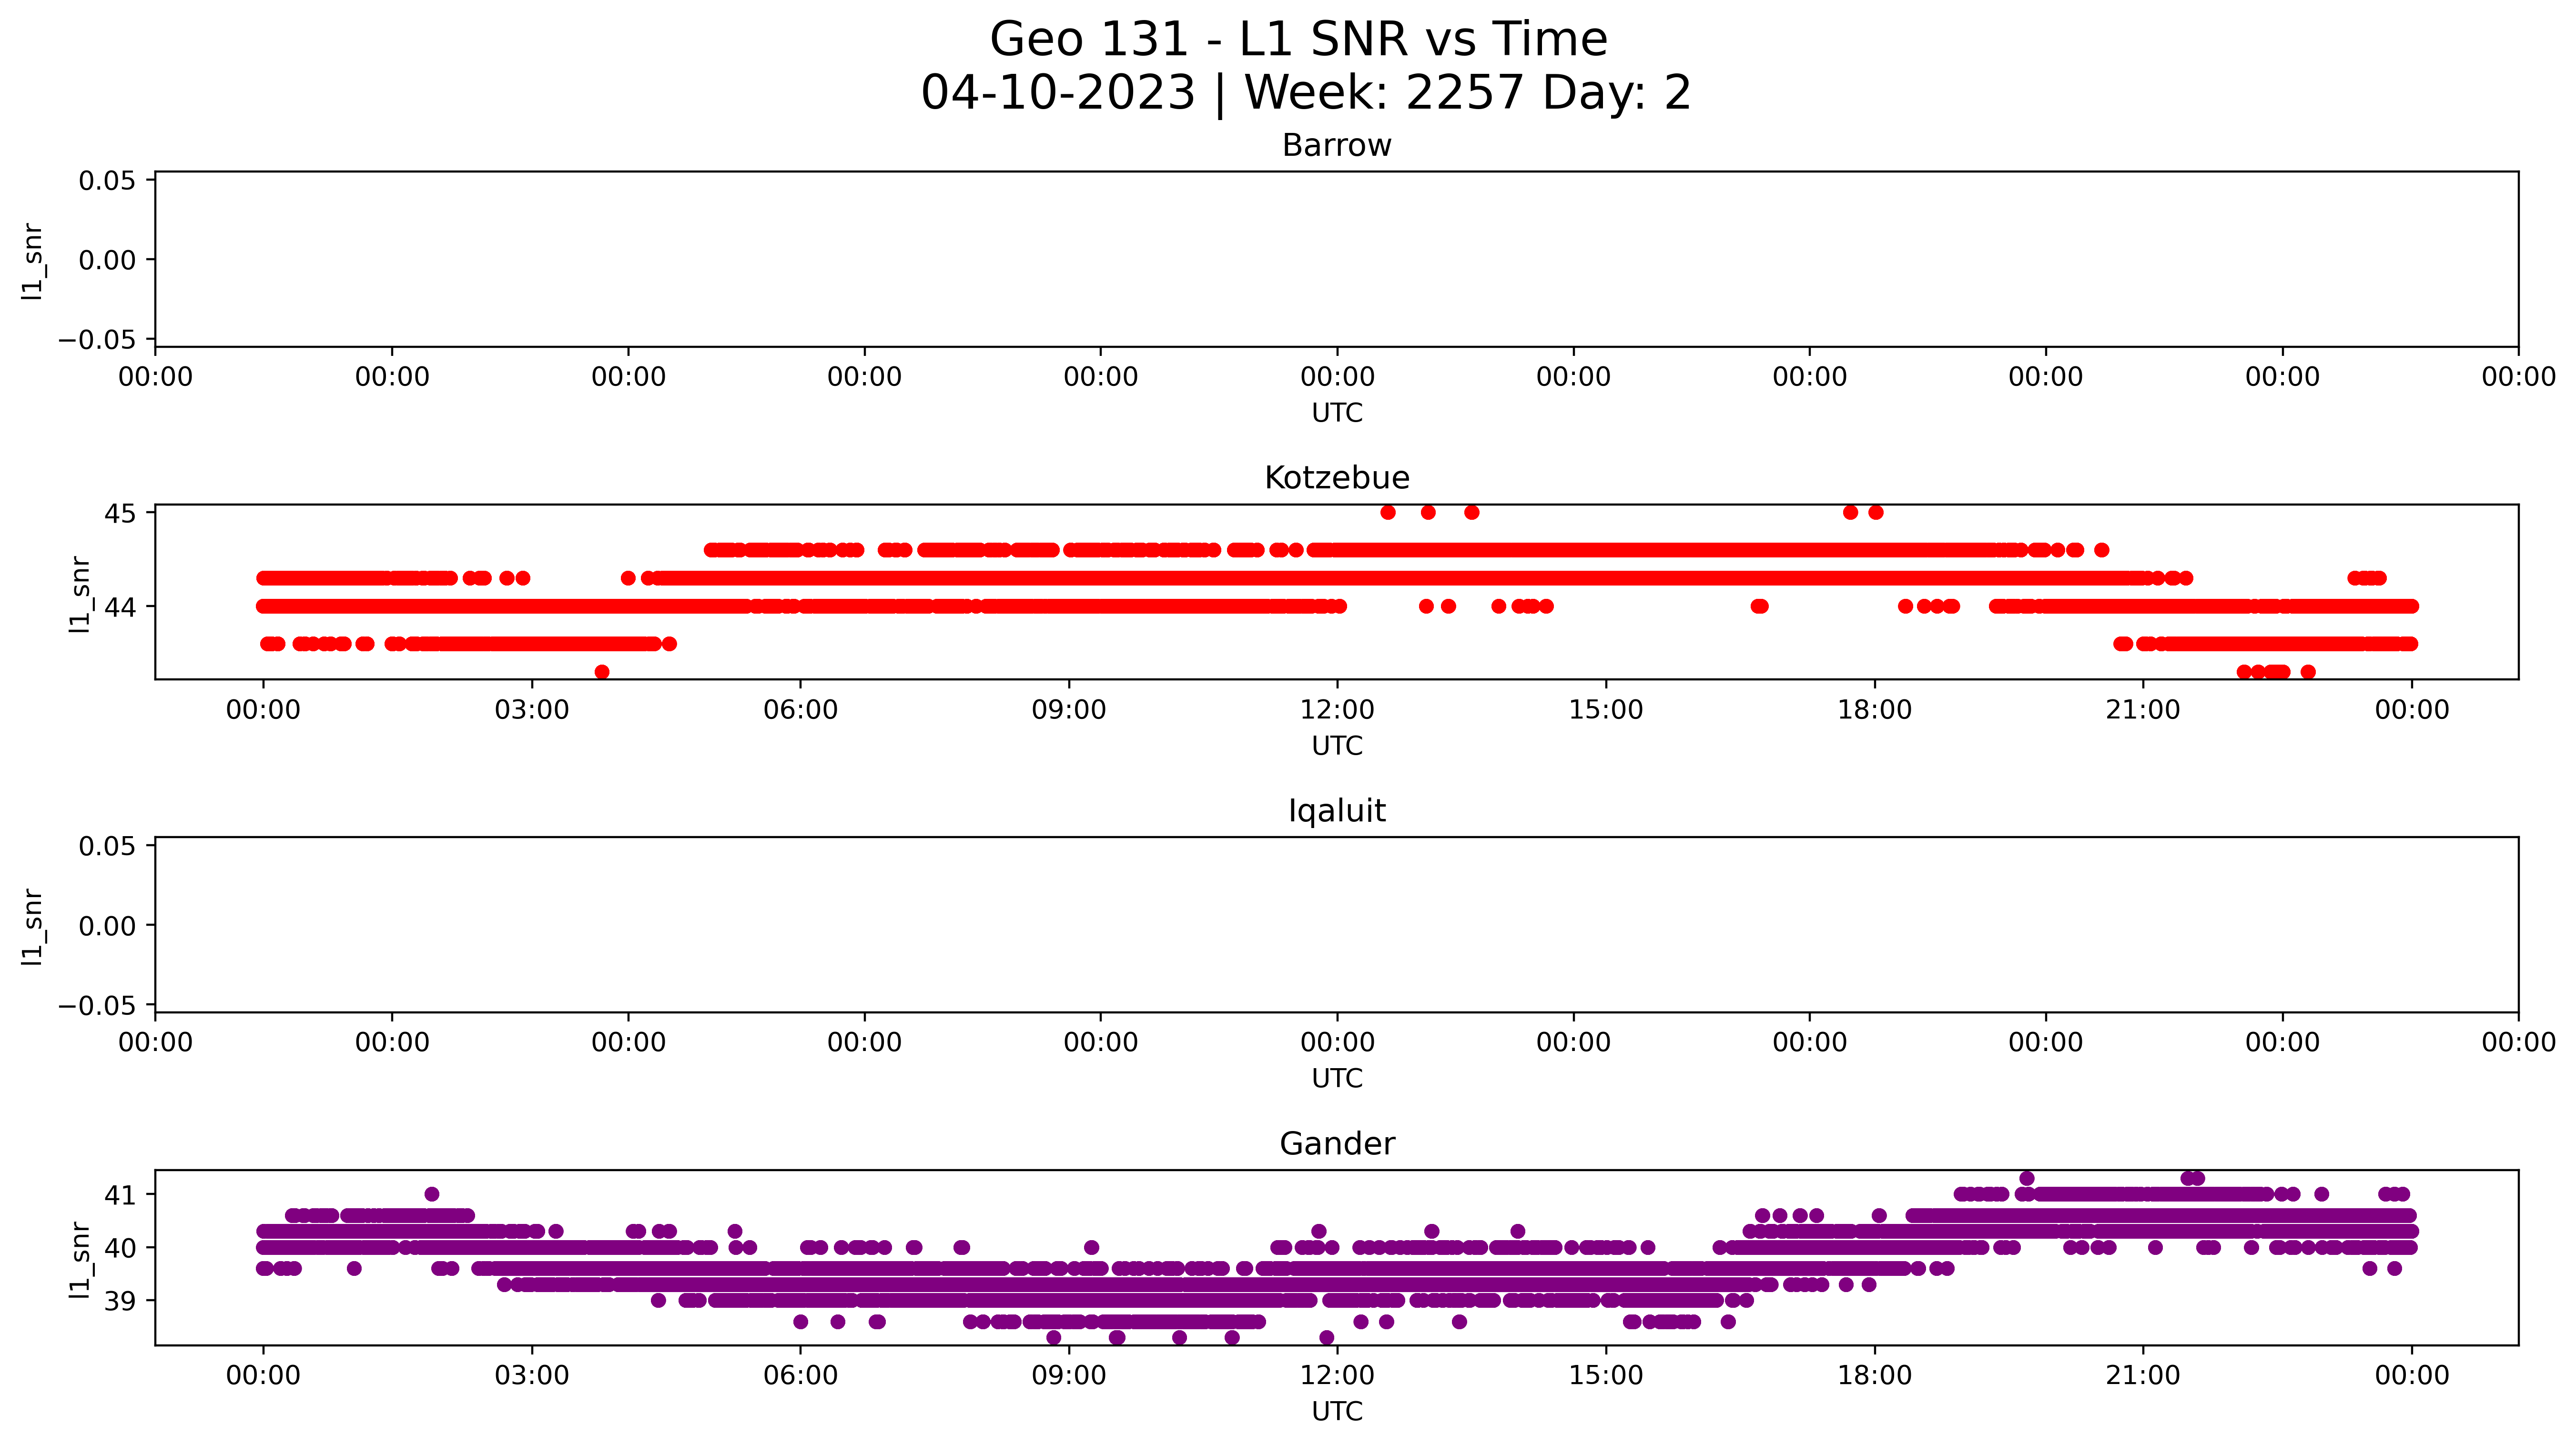Click the 41 y-tick on the Gander plot

point(120,1195)
